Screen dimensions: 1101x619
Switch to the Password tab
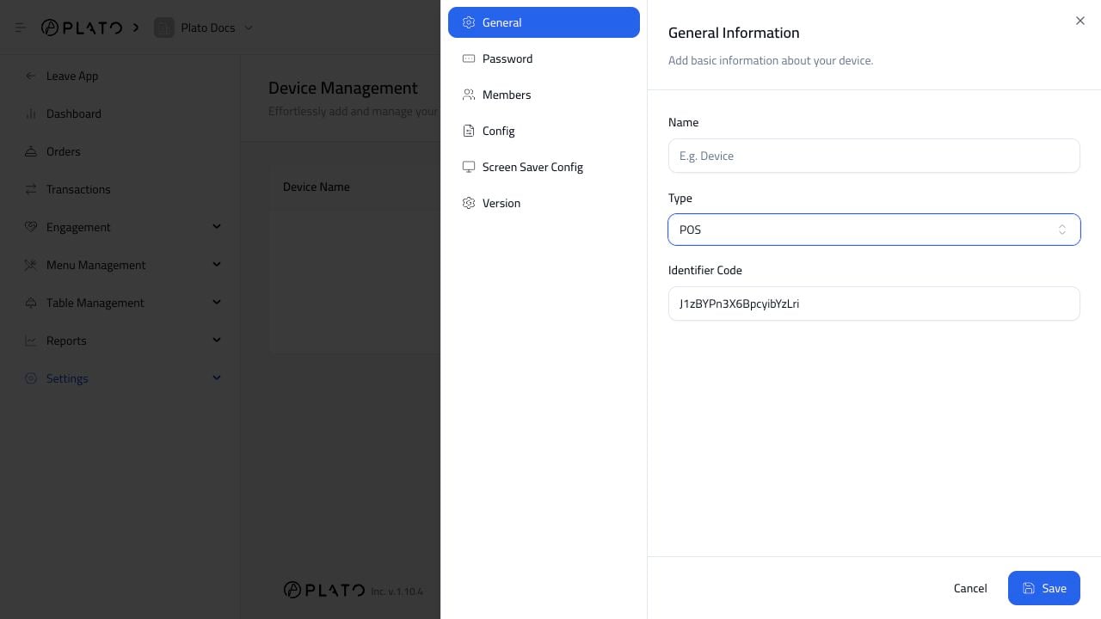click(x=544, y=58)
